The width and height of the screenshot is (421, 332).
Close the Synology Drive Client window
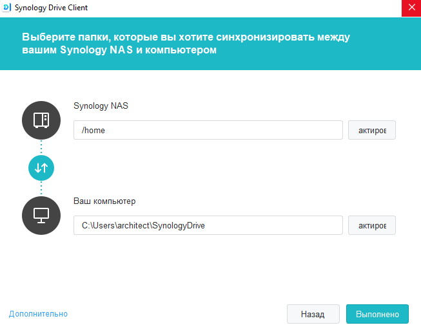(411, 8)
